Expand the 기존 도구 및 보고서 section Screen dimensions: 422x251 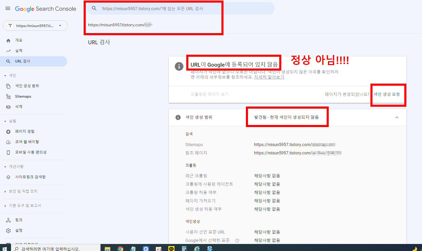(x=22, y=206)
